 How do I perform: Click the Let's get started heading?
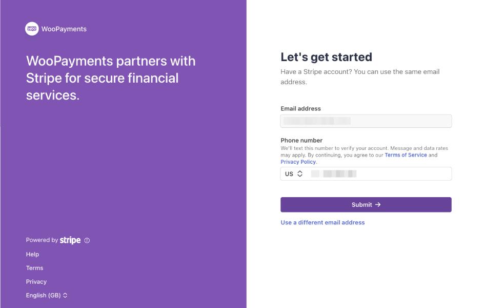pyautogui.click(x=326, y=57)
